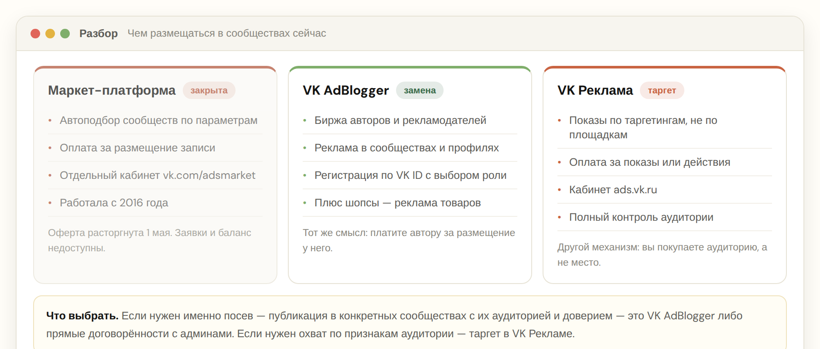
Task: Select 'Показы по таргетингам, не по площадкам'
Action: pos(665,127)
